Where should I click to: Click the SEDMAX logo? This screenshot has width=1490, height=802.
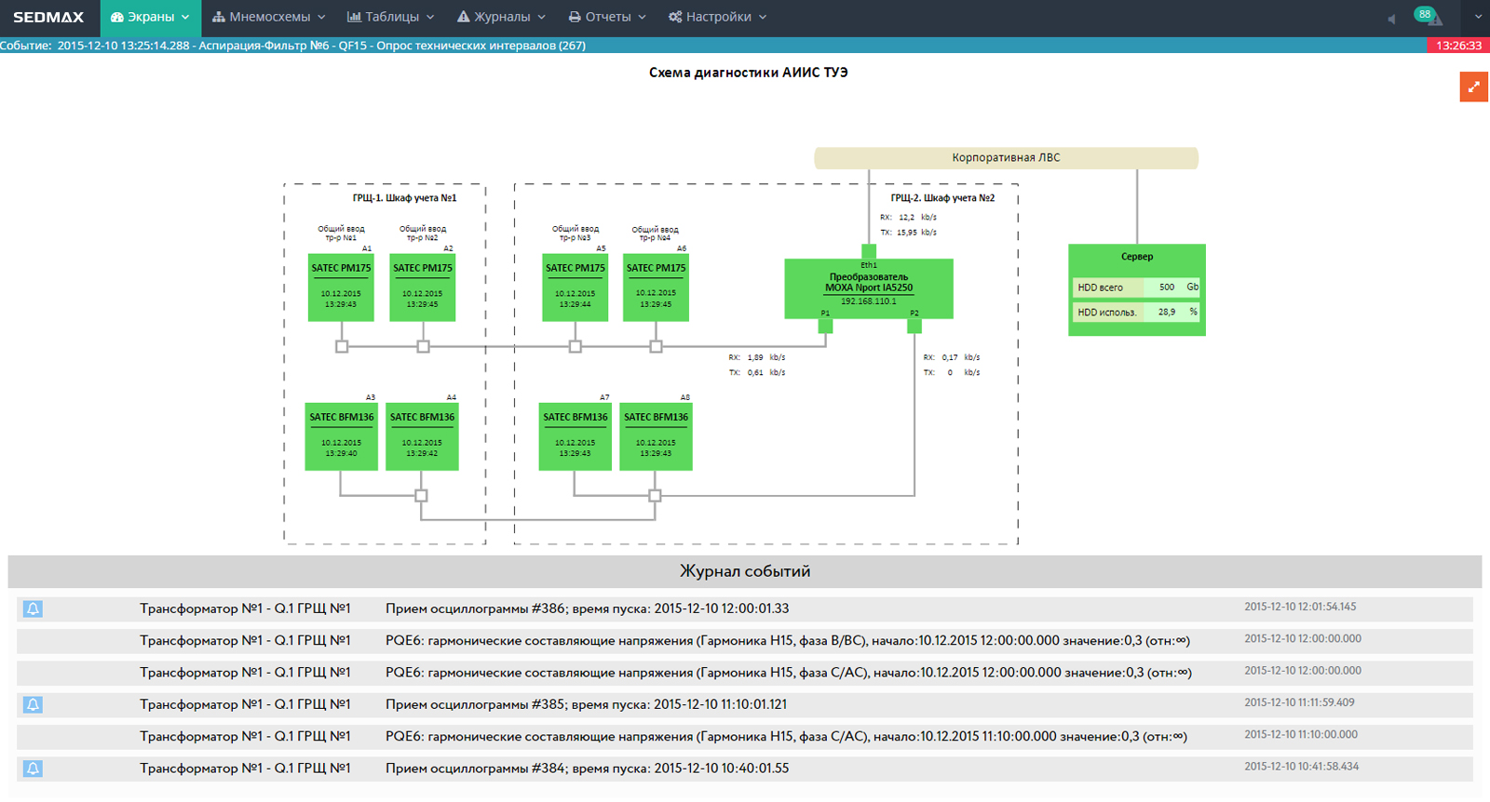click(x=48, y=17)
